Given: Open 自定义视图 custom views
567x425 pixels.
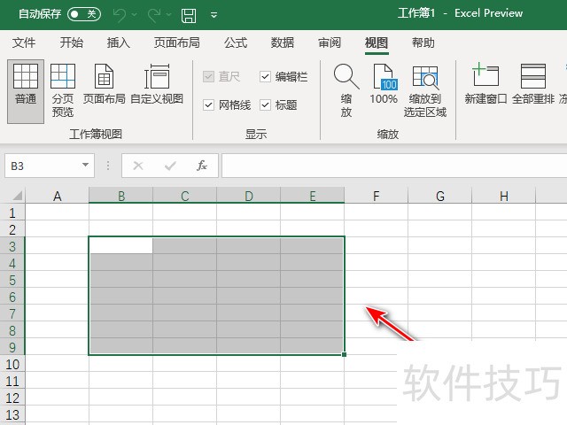Looking at the screenshot, I should click(x=157, y=84).
